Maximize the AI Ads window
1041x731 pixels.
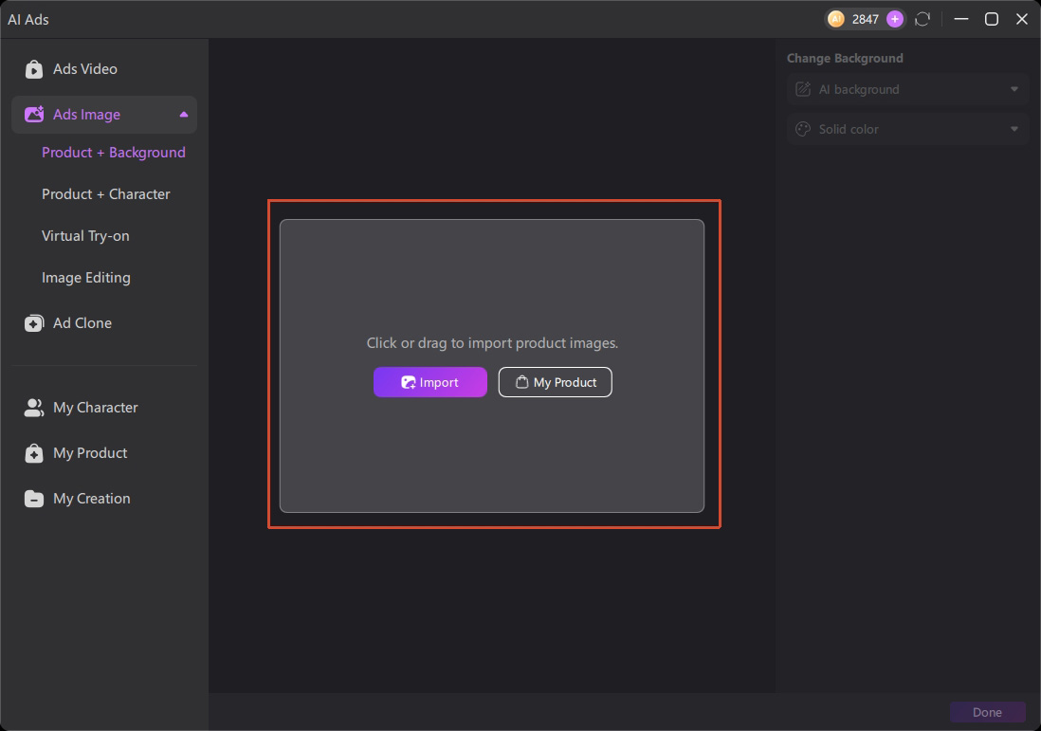(x=991, y=19)
